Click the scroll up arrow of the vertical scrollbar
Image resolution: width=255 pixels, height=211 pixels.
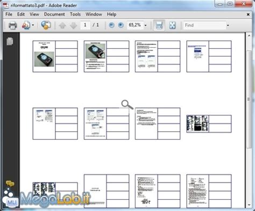pyautogui.click(x=249, y=35)
